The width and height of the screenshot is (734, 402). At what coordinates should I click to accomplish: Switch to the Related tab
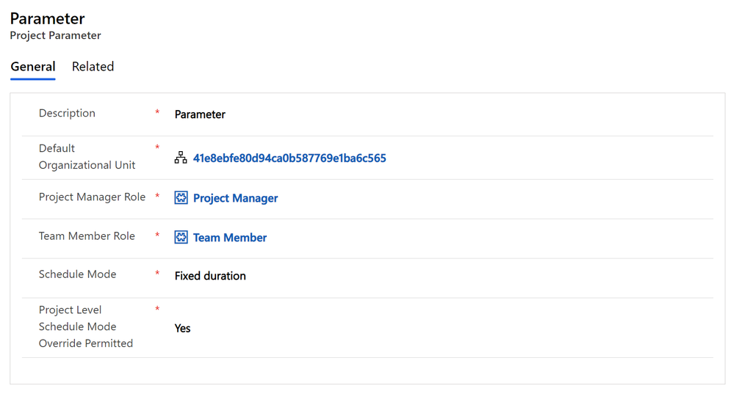coord(93,66)
